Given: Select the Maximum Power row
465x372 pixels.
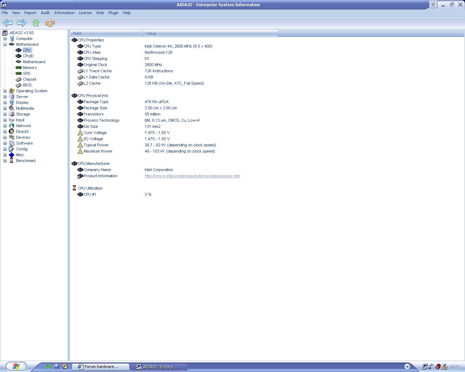Looking at the screenshot, I should [174, 151].
